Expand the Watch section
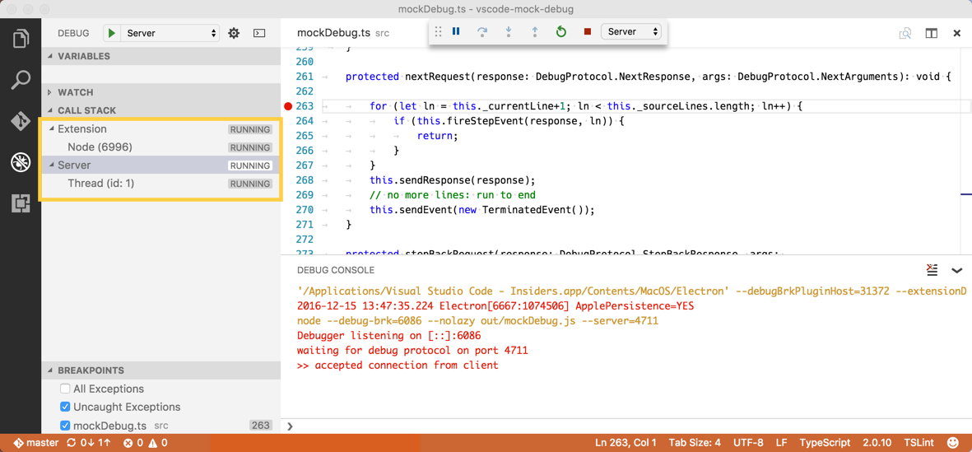Viewport: 972px width, 452px height. (75, 92)
